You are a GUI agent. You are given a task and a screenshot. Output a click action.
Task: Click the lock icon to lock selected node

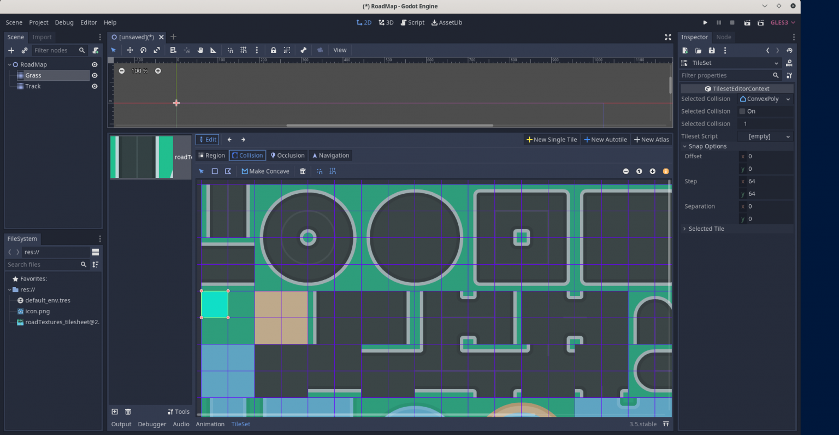click(273, 50)
